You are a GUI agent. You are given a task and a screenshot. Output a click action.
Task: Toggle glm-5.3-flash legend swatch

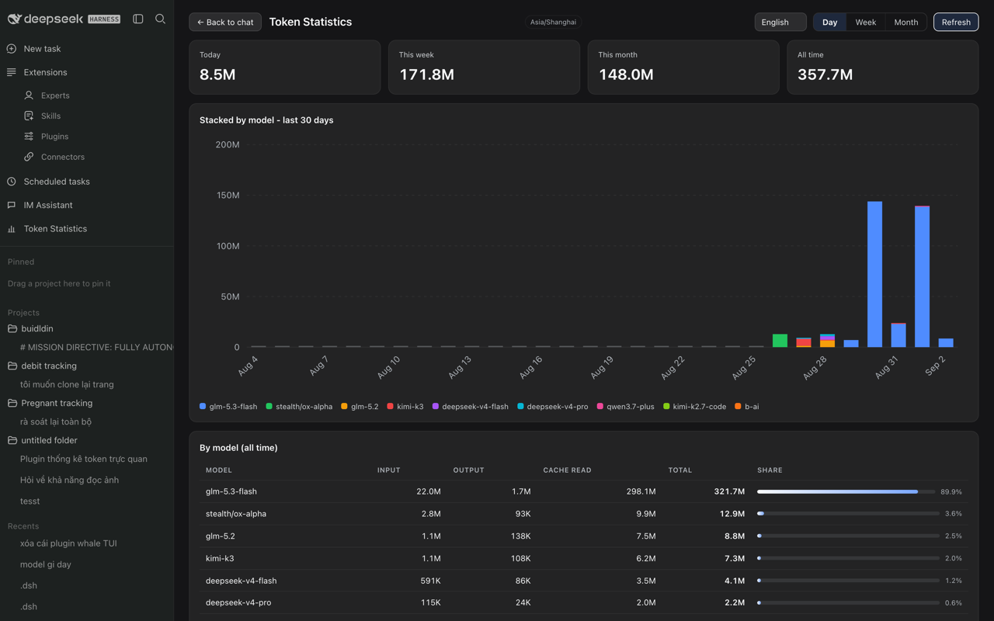(203, 406)
